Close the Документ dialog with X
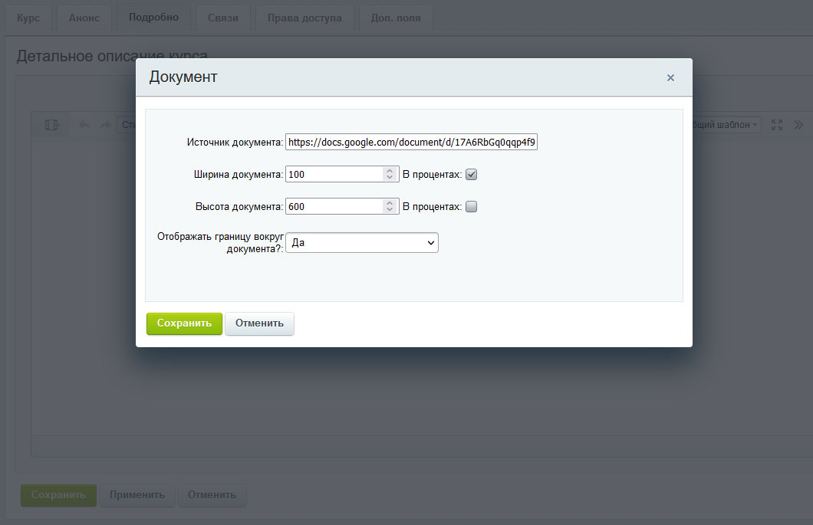 (x=670, y=77)
